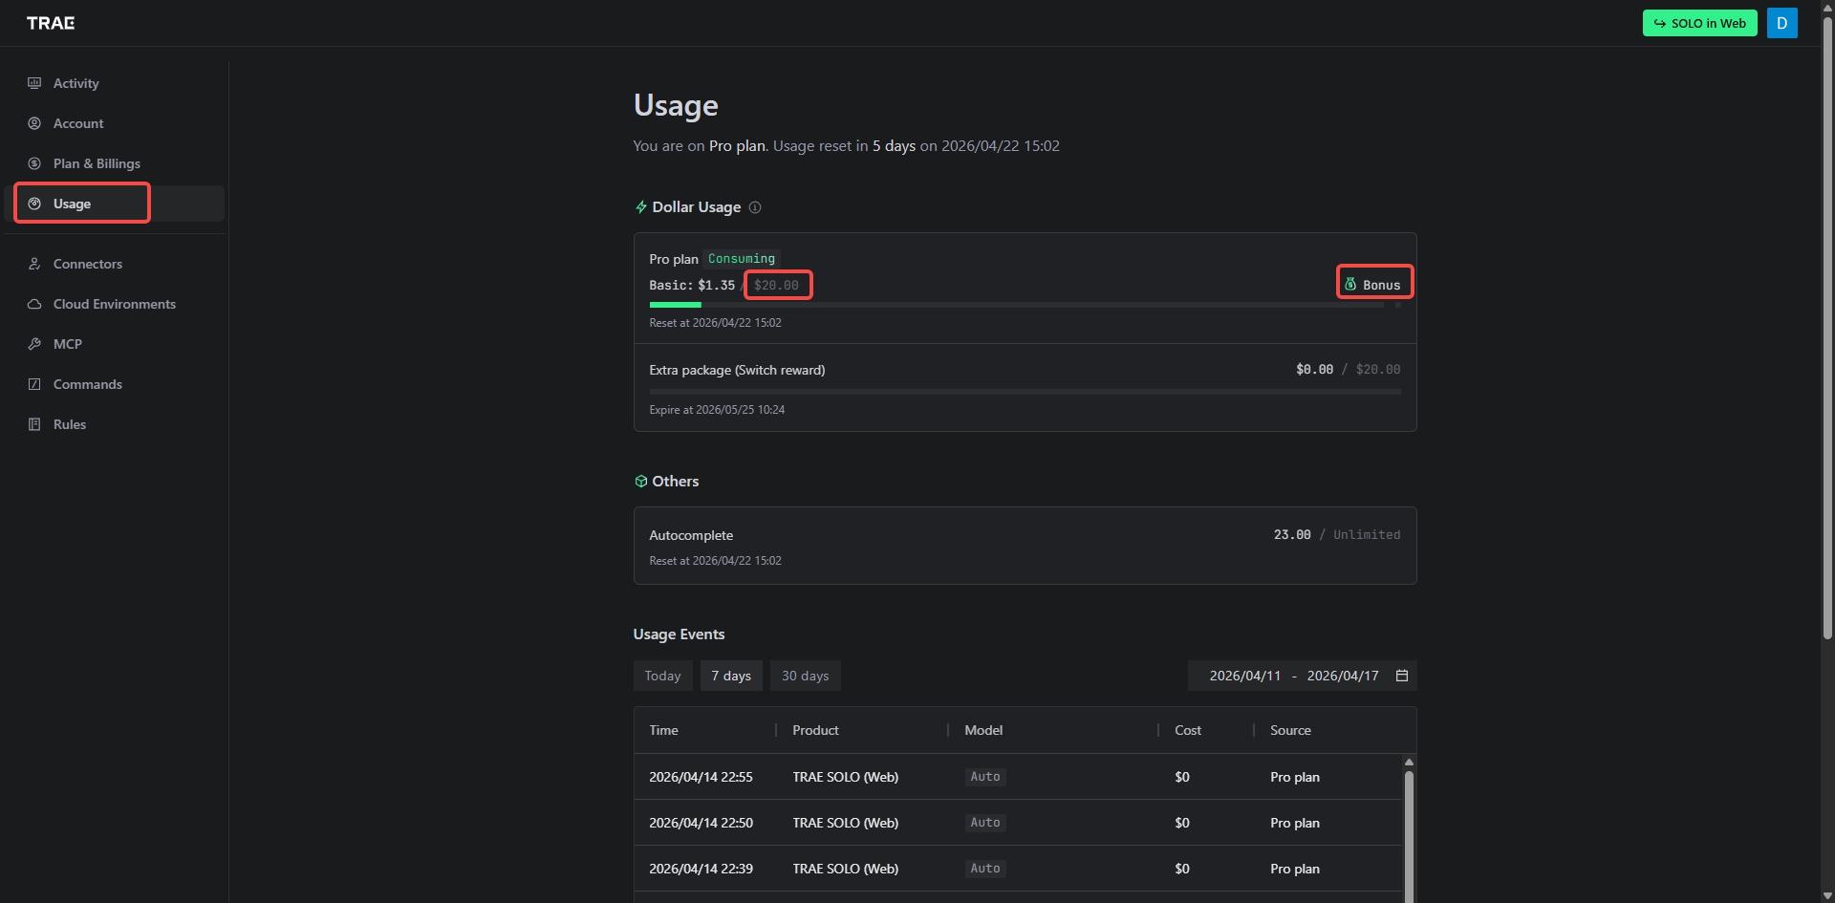Click the SOLO in Web button
The height and width of the screenshot is (903, 1835).
tap(1699, 23)
